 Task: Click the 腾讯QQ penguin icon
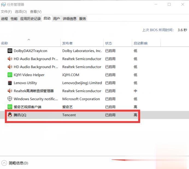tap(10, 115)
